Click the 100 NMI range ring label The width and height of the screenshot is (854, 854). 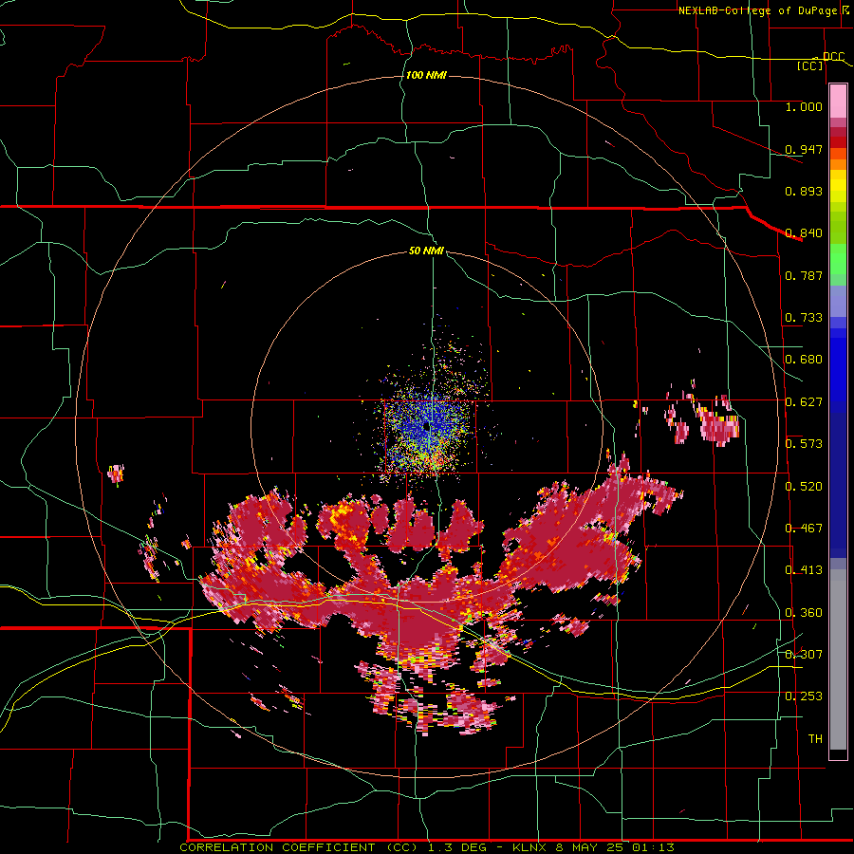[426, 75]
